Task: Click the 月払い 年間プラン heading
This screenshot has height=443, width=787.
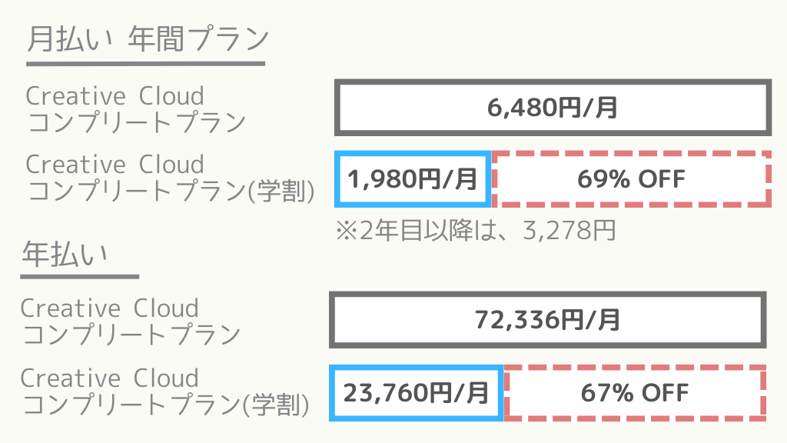Action: [148, 38]
